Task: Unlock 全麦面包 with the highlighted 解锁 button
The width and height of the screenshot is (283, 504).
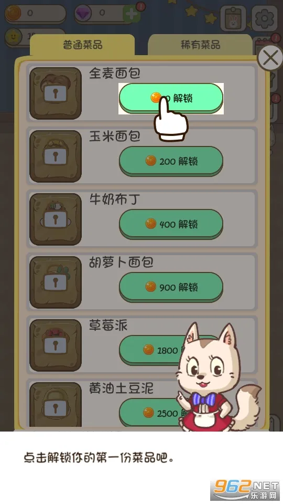Action: coord(171,98)
